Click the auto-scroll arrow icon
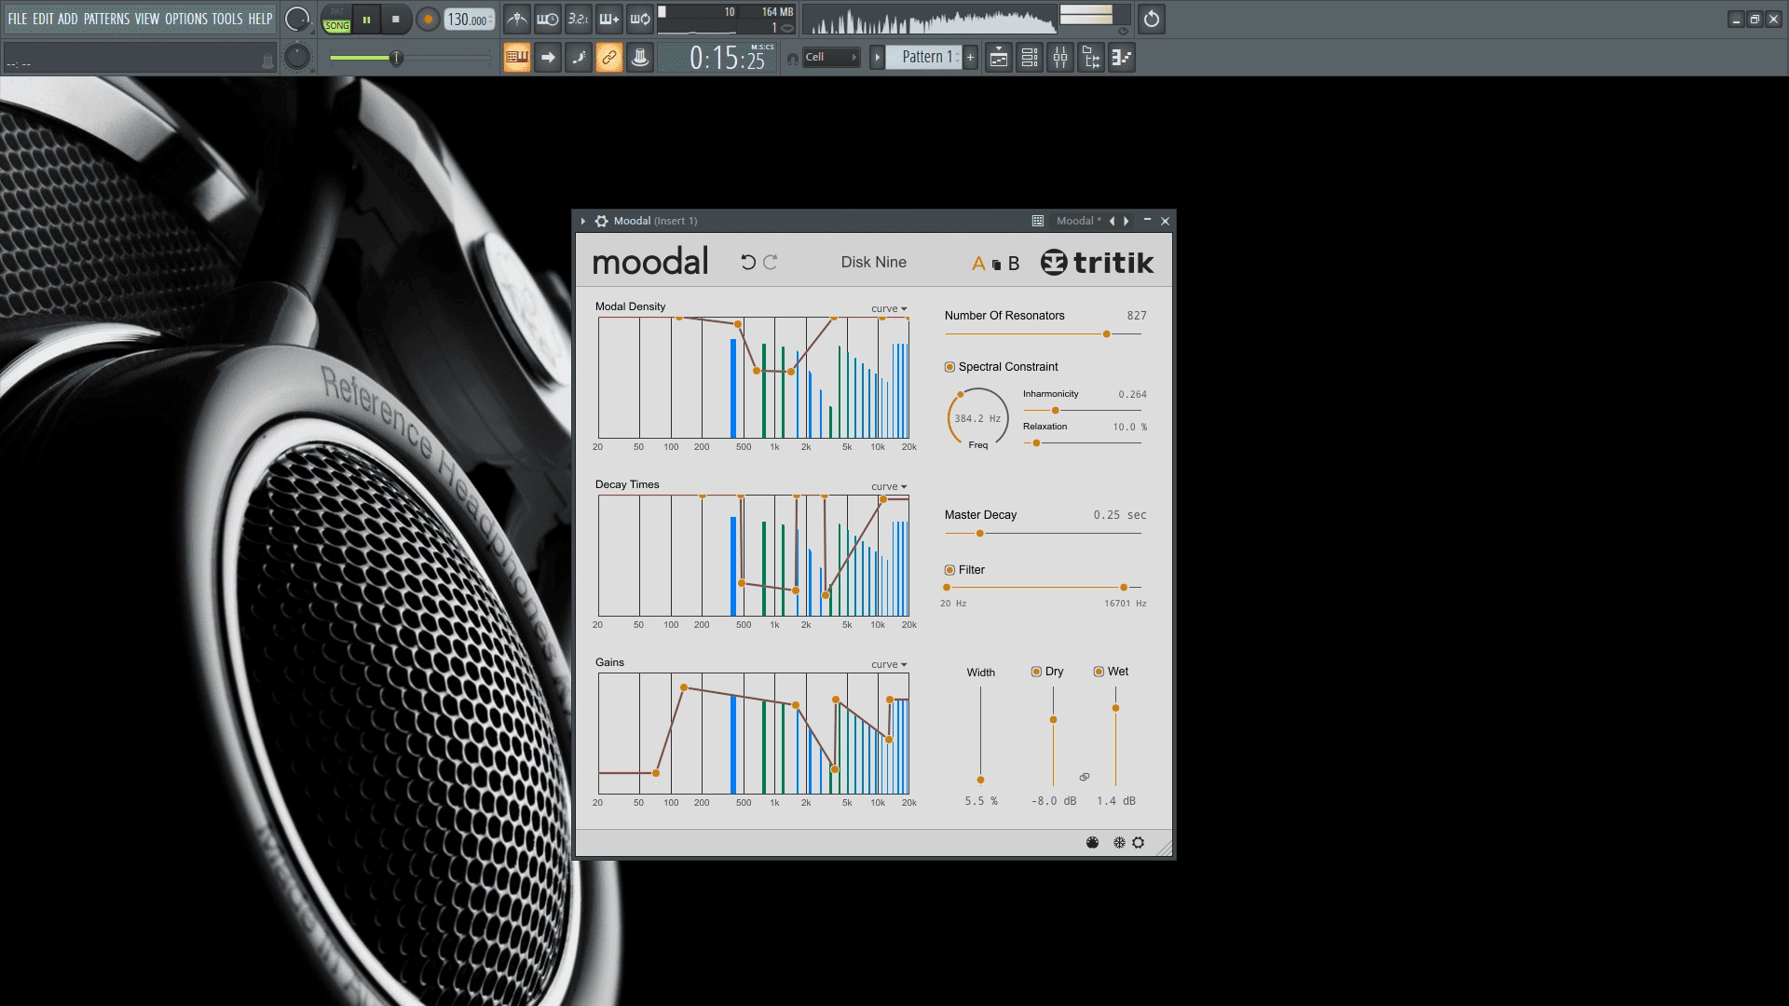This screenshot has width=1789, height=1006. click(548, 58)
